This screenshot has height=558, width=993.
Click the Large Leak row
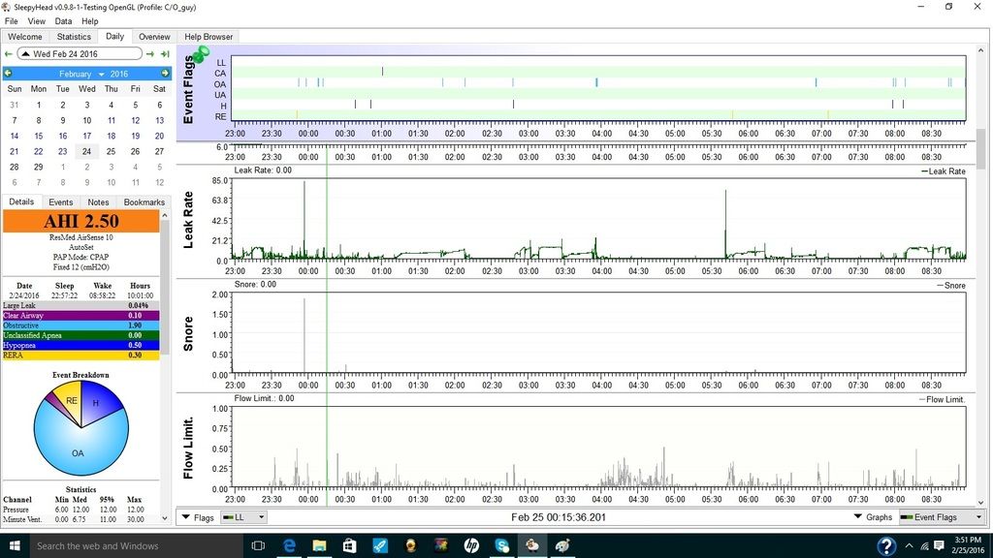click(81, 305)
